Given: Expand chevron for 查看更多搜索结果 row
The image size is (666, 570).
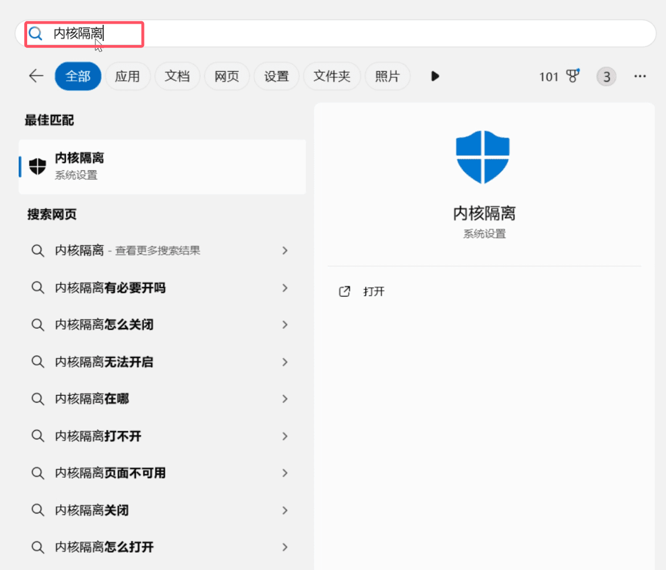Looking at the screenshot, I should [285, 251].
